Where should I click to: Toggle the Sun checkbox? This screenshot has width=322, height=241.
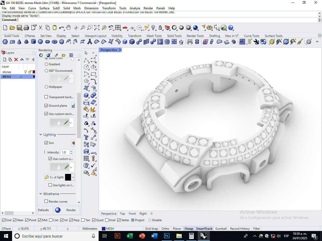point(46,143)
